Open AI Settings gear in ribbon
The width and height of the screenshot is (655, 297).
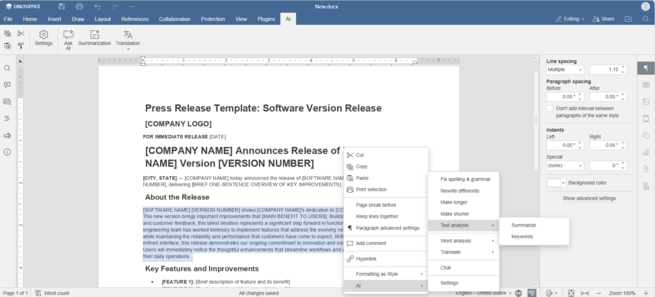click(43, 38)
